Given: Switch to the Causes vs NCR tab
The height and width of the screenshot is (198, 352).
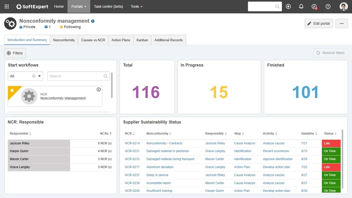Looking at the screenshot, I should 93,40.
